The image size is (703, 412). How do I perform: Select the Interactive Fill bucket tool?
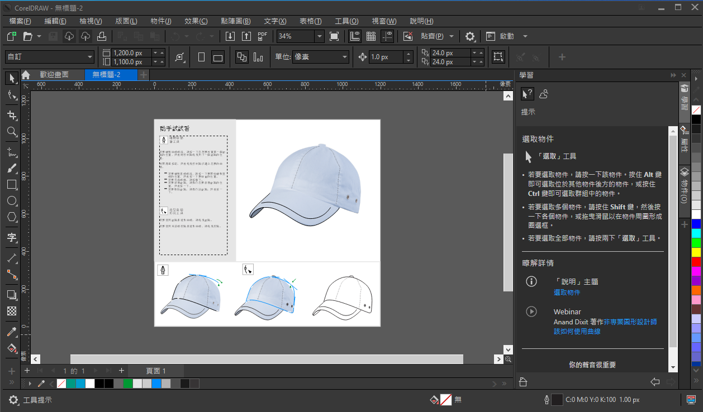coord(12,348)
